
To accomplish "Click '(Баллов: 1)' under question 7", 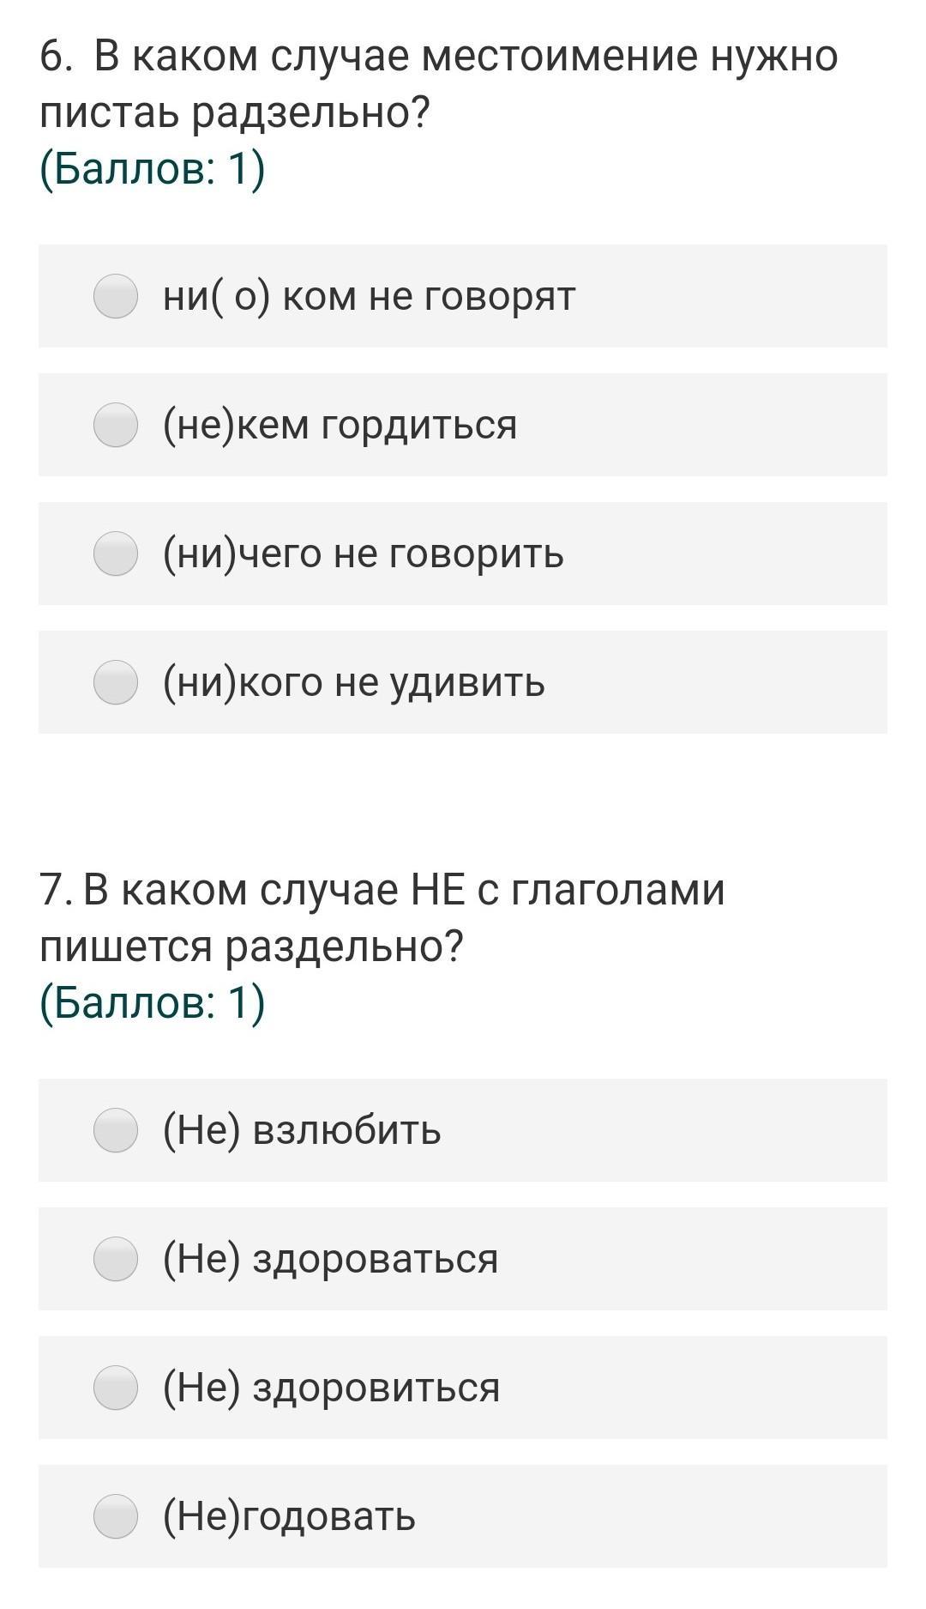I will coord(153,1002).
